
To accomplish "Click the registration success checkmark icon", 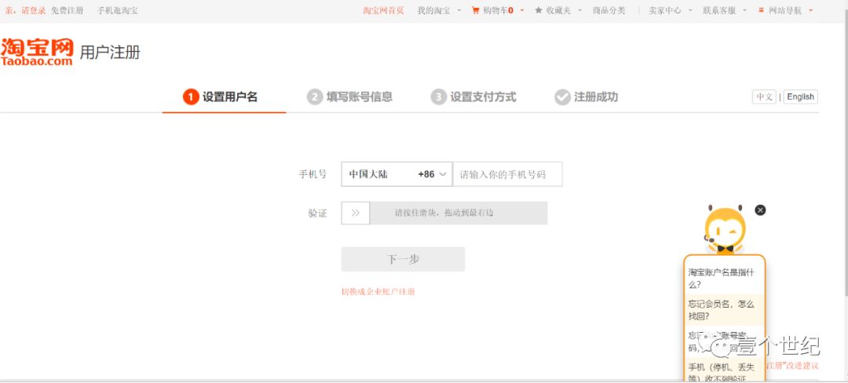I will click(x=562, y=97).
